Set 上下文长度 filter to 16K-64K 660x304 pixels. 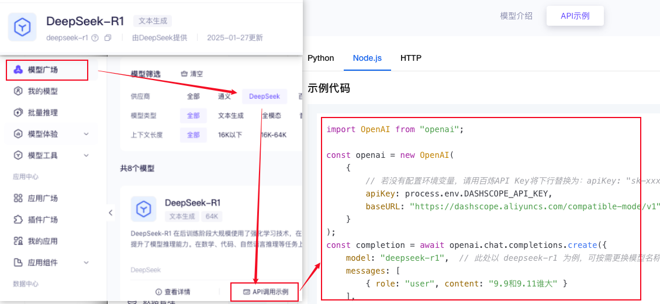[274, 135]
